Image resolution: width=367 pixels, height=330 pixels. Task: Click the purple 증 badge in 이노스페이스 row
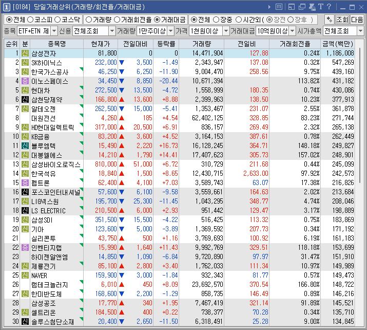(25, 81)
